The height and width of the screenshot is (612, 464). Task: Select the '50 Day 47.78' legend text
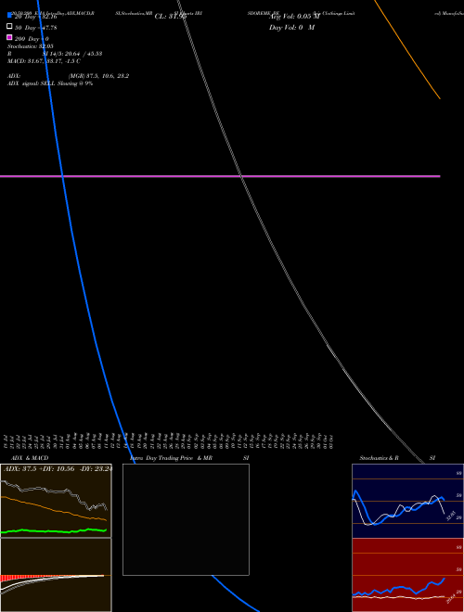[36, 28]
